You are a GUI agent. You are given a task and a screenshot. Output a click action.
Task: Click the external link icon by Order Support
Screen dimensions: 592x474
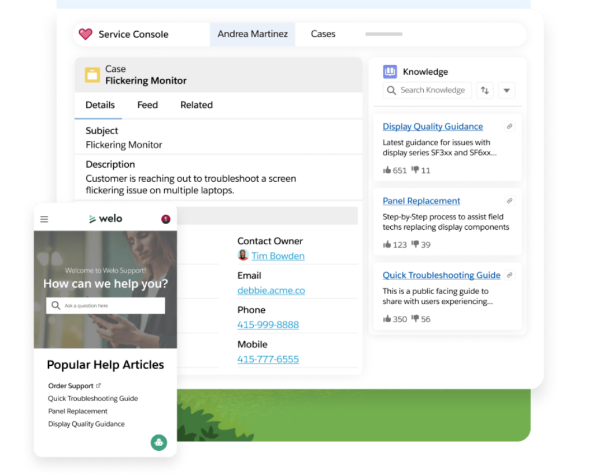(98, 385)
